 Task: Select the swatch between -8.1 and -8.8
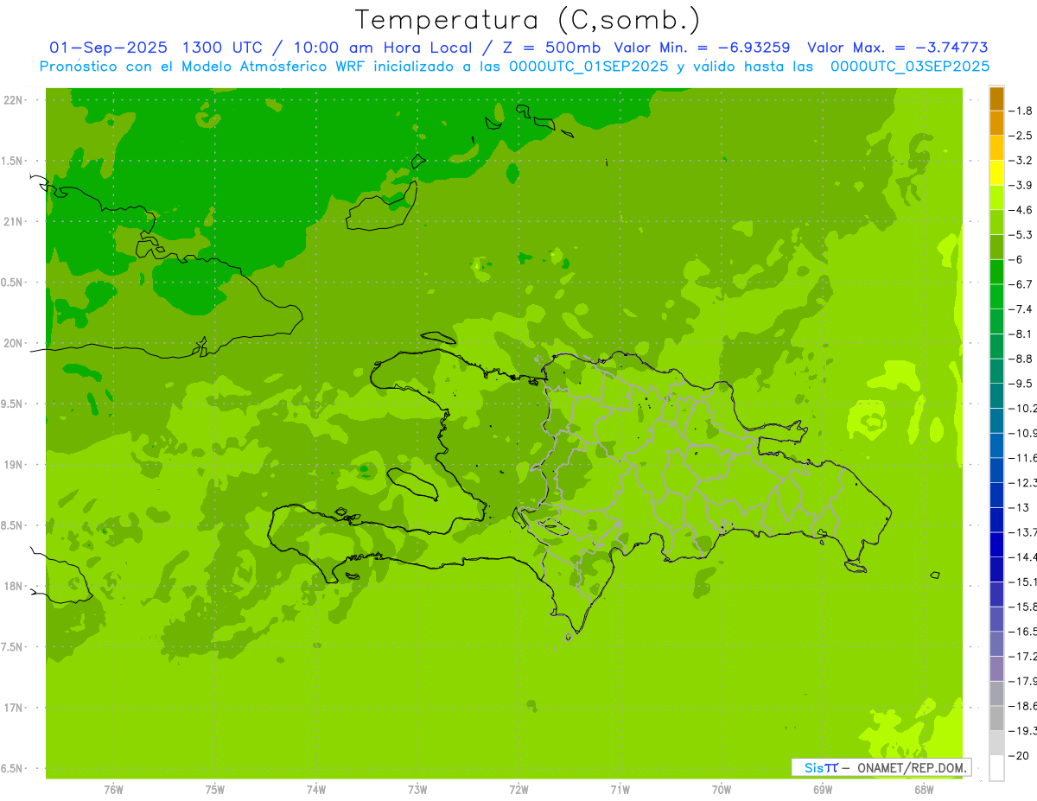(x=996, y=346)
